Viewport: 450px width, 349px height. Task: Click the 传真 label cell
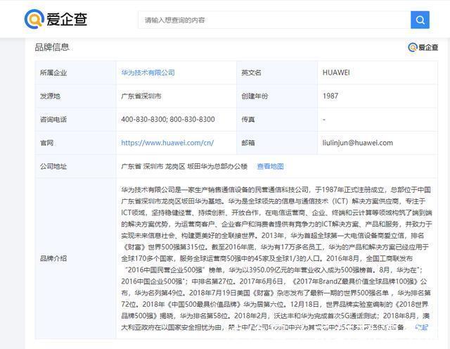(x=277, y=120)
